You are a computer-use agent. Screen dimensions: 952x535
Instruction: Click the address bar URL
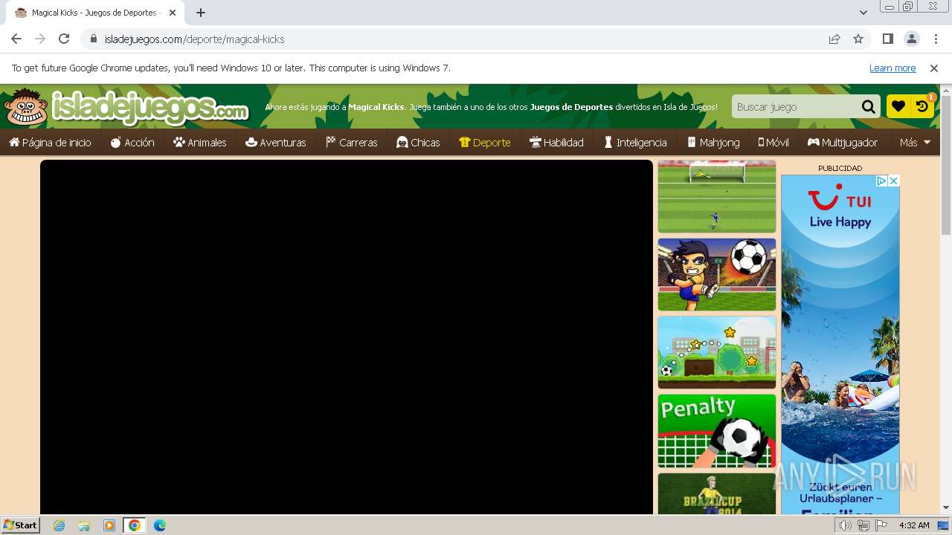tap(195, 39)
